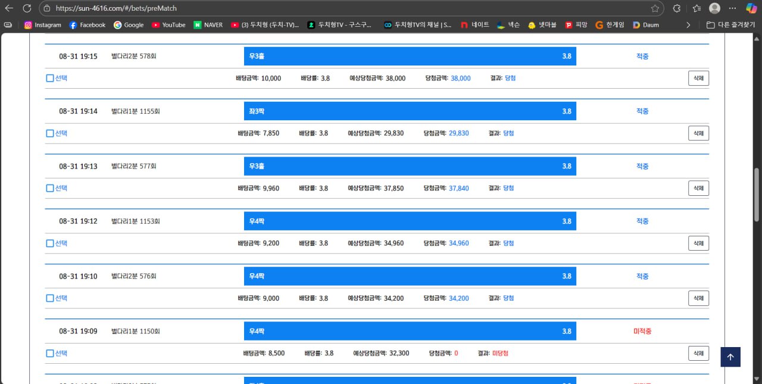Viewport: 762px width, 384px height.
Task: Open the YouTube bookmark
Action: pyautogui.click(x=168, y=25)
